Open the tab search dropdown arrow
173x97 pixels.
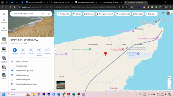(2, 2)
